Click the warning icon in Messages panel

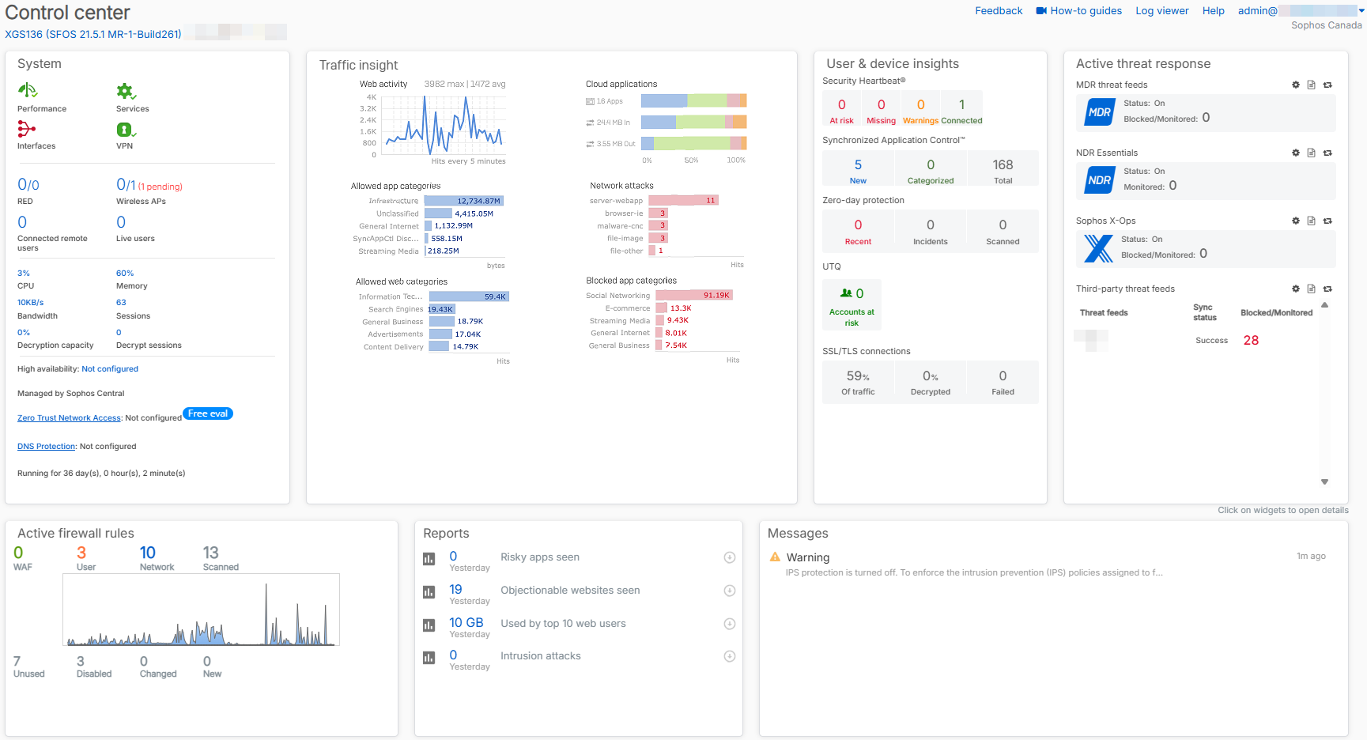[x=776, y=557]
